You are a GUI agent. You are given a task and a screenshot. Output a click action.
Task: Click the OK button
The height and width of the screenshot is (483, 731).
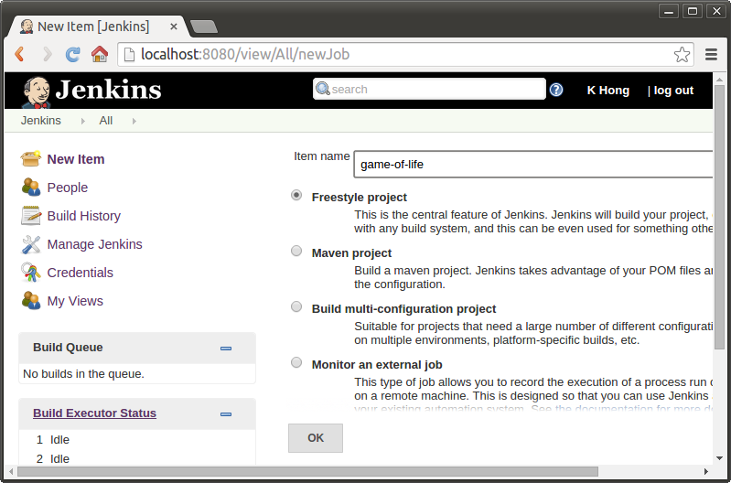point(316,438)
